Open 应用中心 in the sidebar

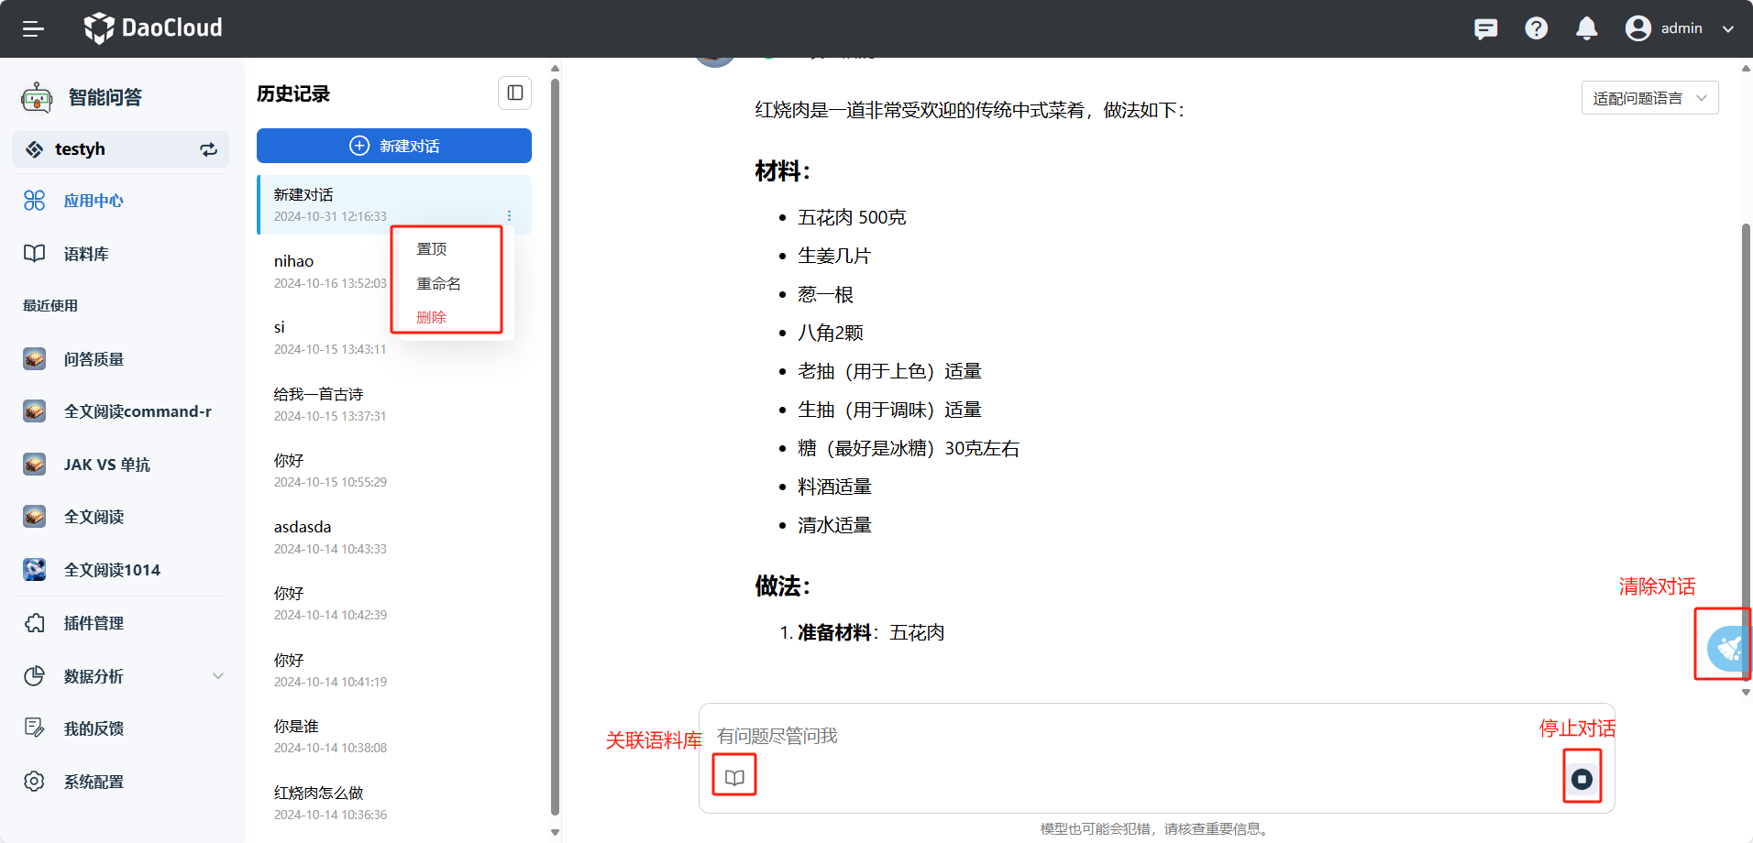pos(94,201)
